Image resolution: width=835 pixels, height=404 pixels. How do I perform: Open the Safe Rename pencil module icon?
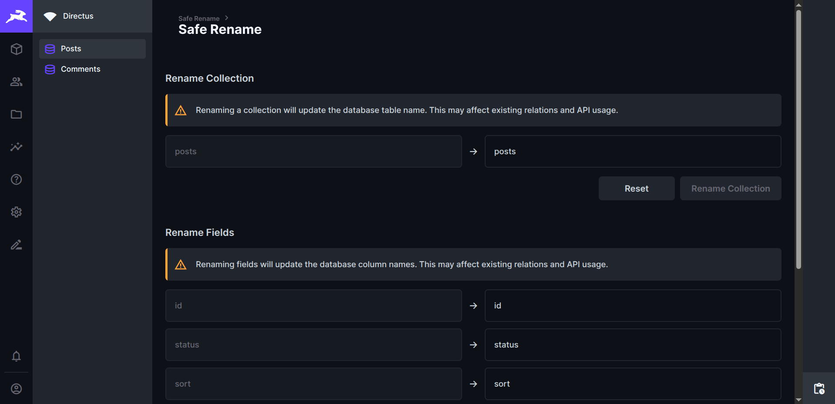[x=16, y=244]
